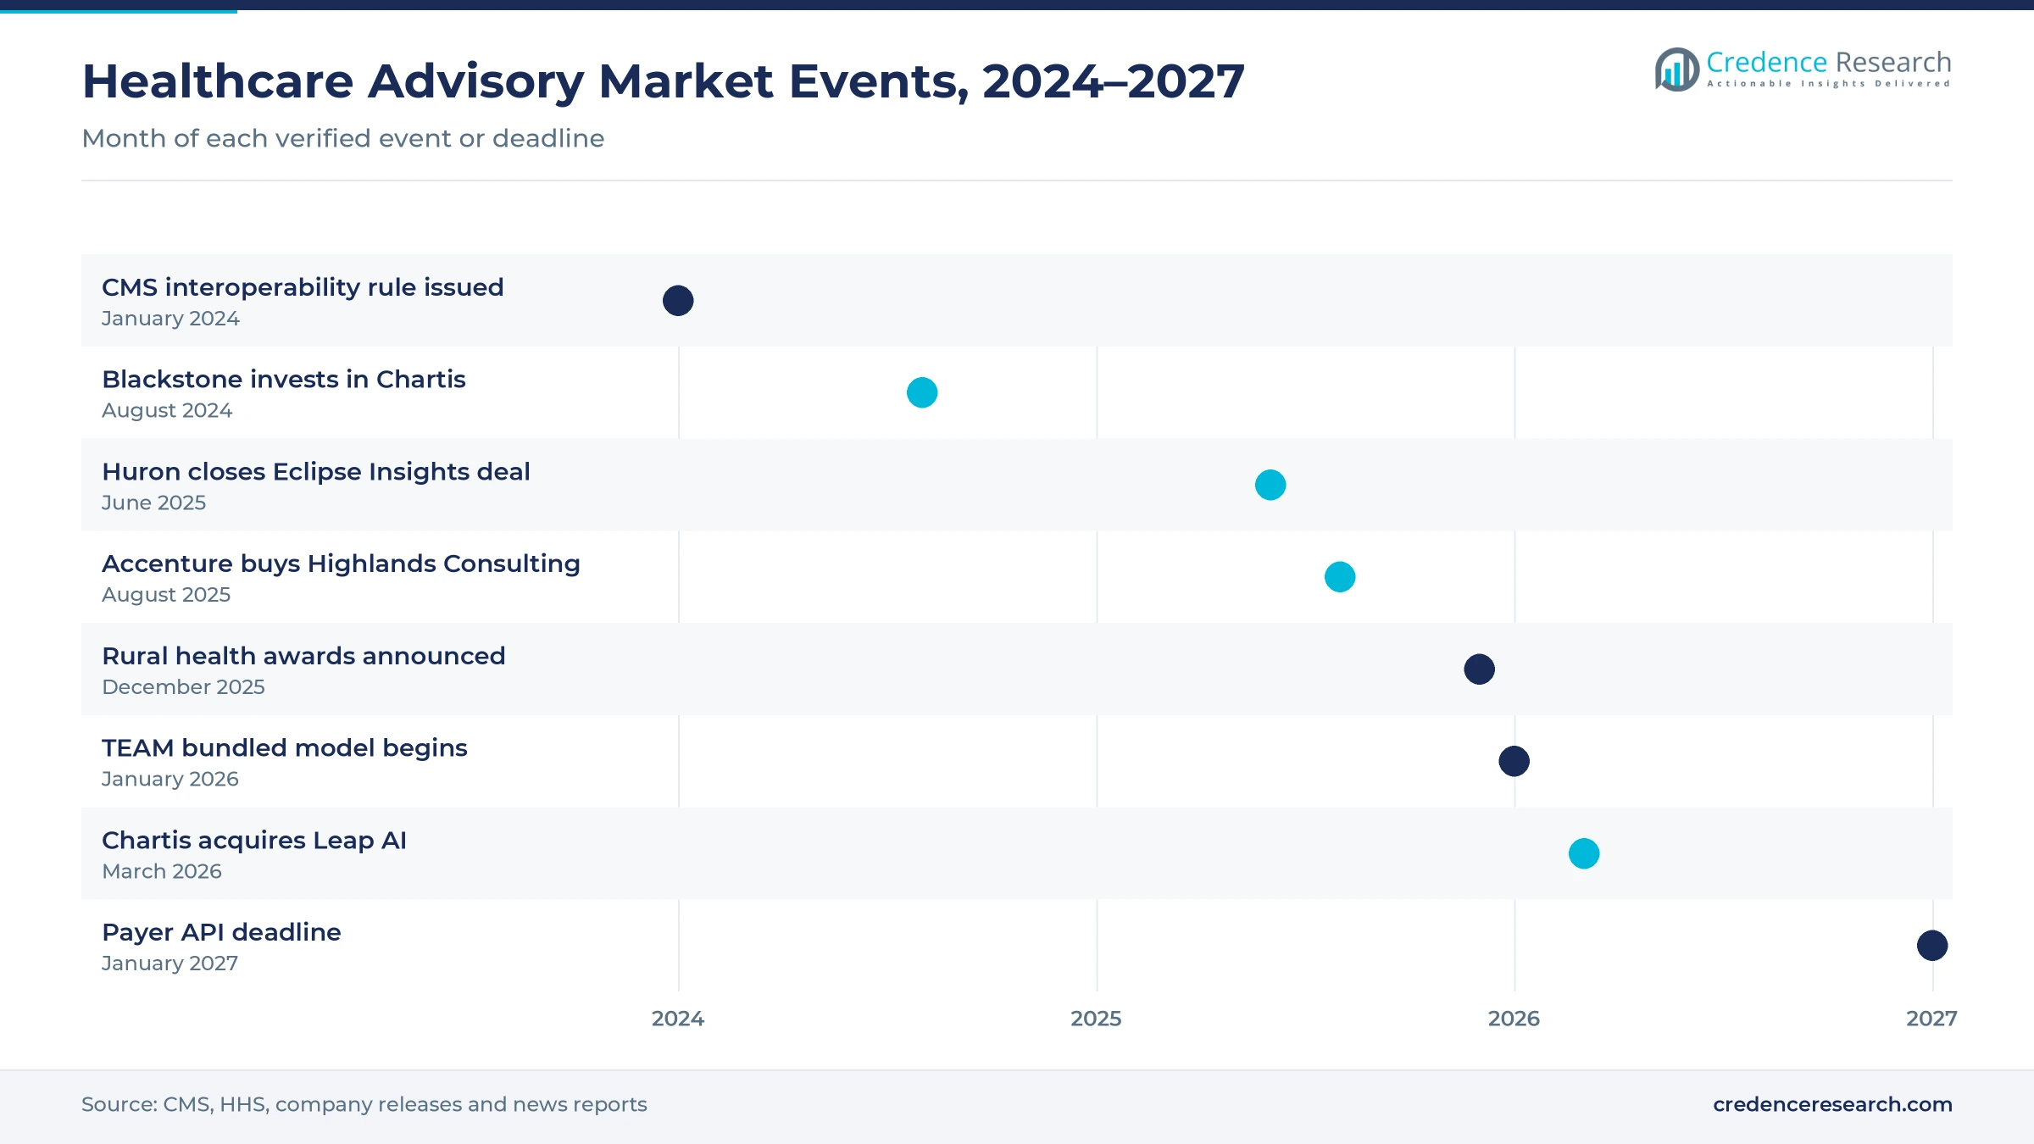Click the 2024 axis label
This screenshot has width=2034, height=1144.
click(x=678, y=1019)
